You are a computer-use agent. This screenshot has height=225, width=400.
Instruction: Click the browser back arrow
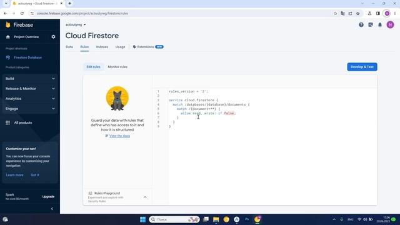pos(6,14)
